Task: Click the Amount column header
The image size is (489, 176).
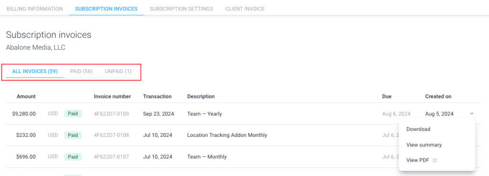Action: click(x=26, y=96)
